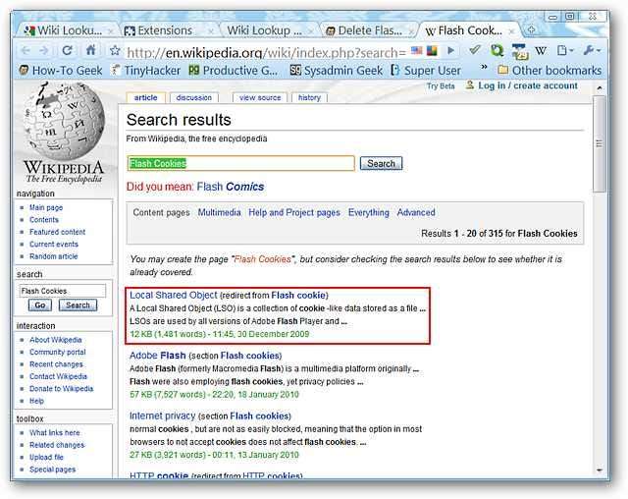628x499 pixels.
Task: Open Recent changes in sidebar
Action: [x=56, y=364]
